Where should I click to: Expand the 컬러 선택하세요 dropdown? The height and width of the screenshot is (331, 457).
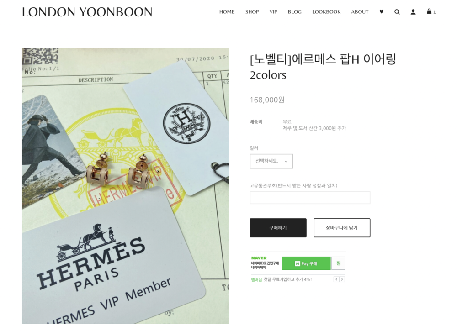pos(271,161)
